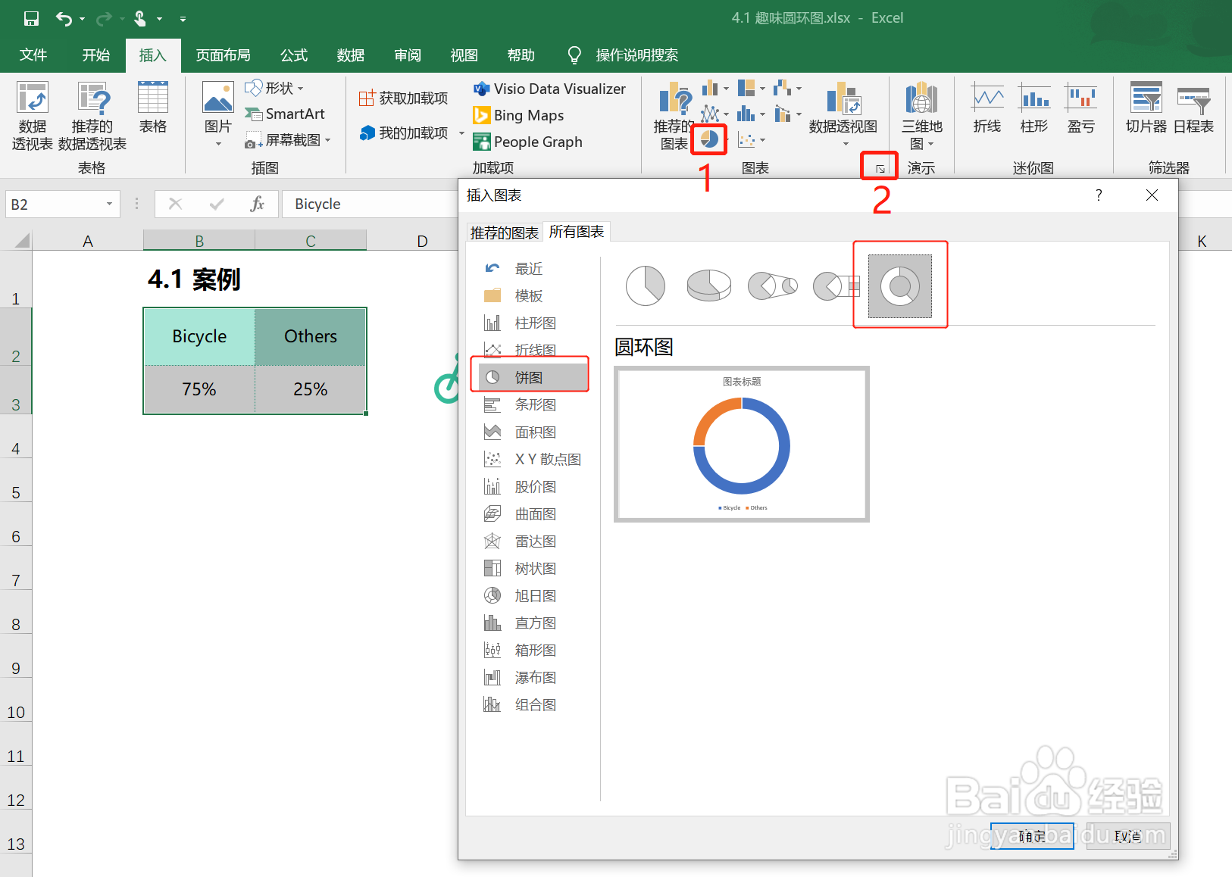
Task: Open the Screenshot dropdown
Action: tap(289, 140)
